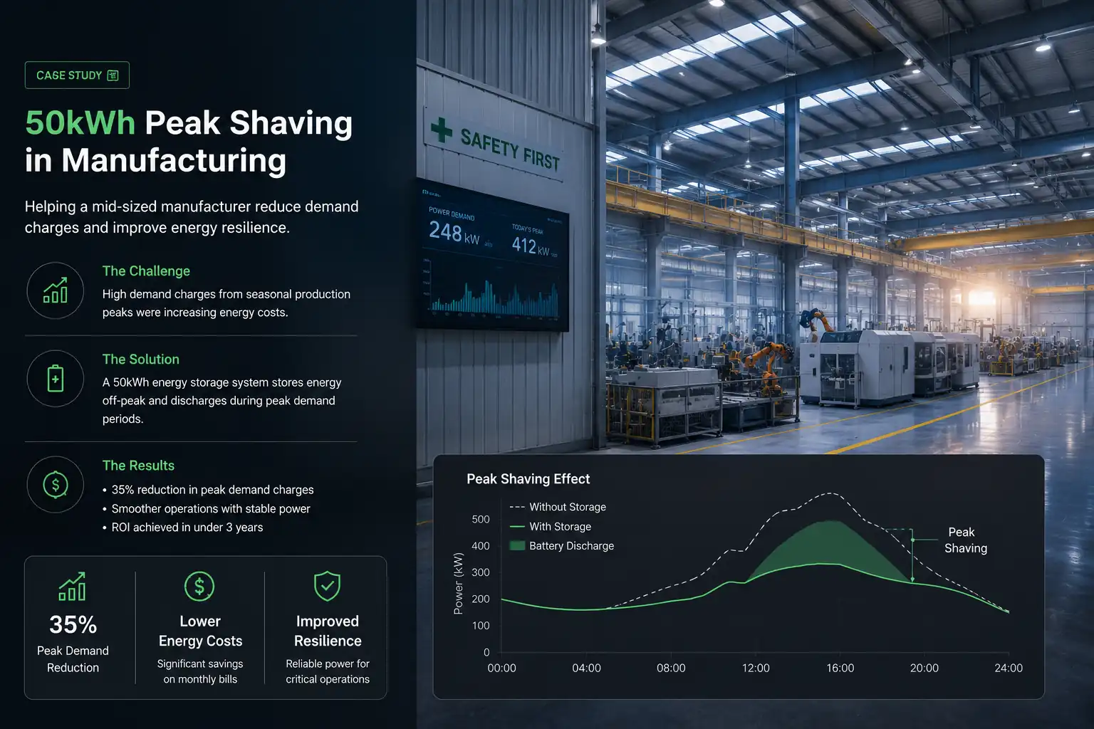
Task: Click 'The Results' heading
Action: pyautogui.click(x=138, y=466)
